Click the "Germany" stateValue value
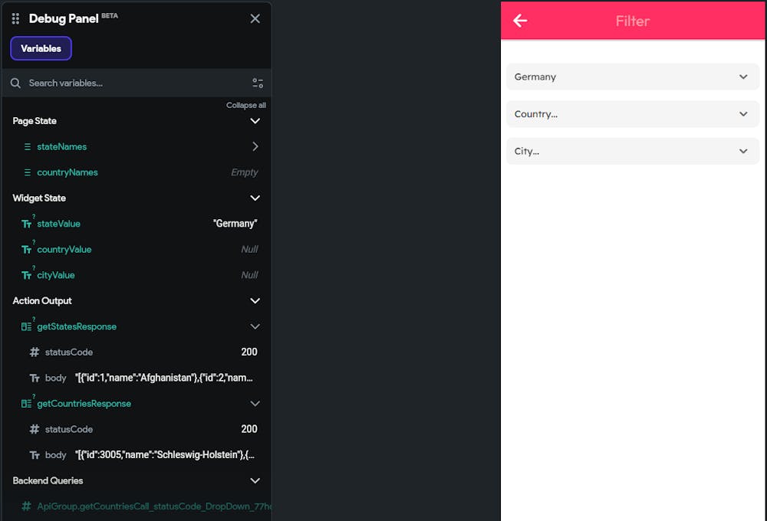Image resolution: width=767 pixels, height=521 pixels. pyautogui.click(x=235, y=224)
